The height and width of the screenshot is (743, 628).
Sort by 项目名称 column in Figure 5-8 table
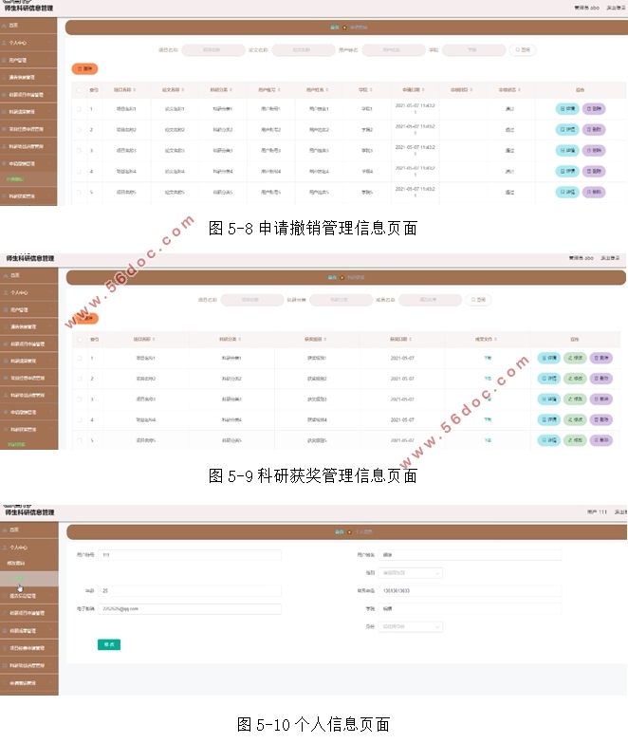135,89
